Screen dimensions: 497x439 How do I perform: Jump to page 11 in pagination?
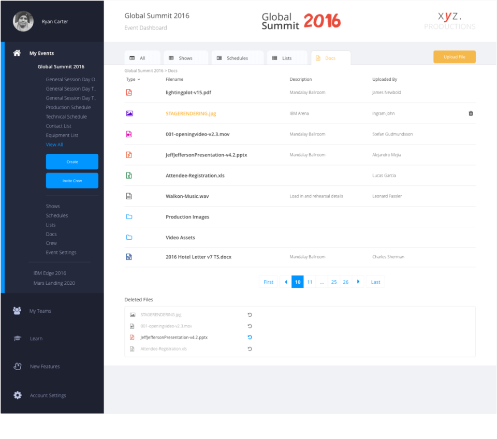click(x=310, y=282)
